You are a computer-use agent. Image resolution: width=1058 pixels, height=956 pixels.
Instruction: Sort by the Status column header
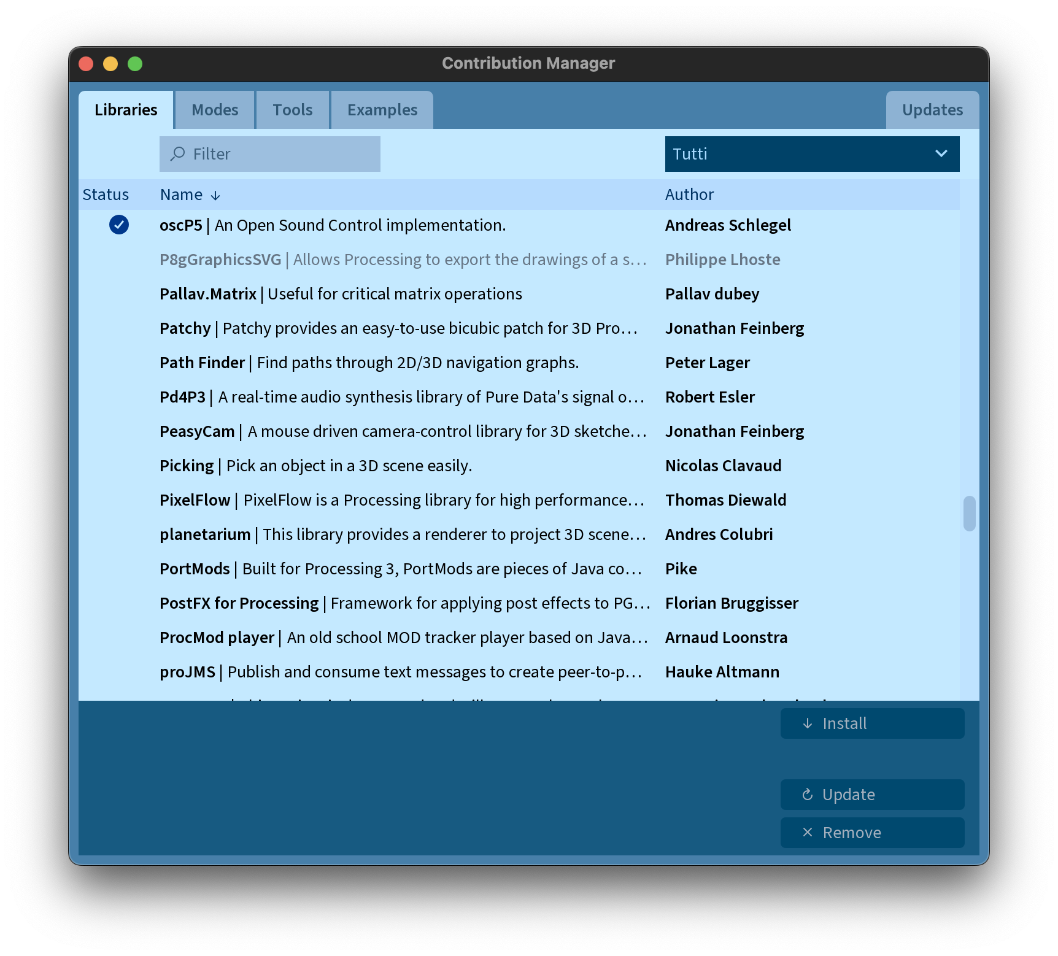tap(106, 195)
